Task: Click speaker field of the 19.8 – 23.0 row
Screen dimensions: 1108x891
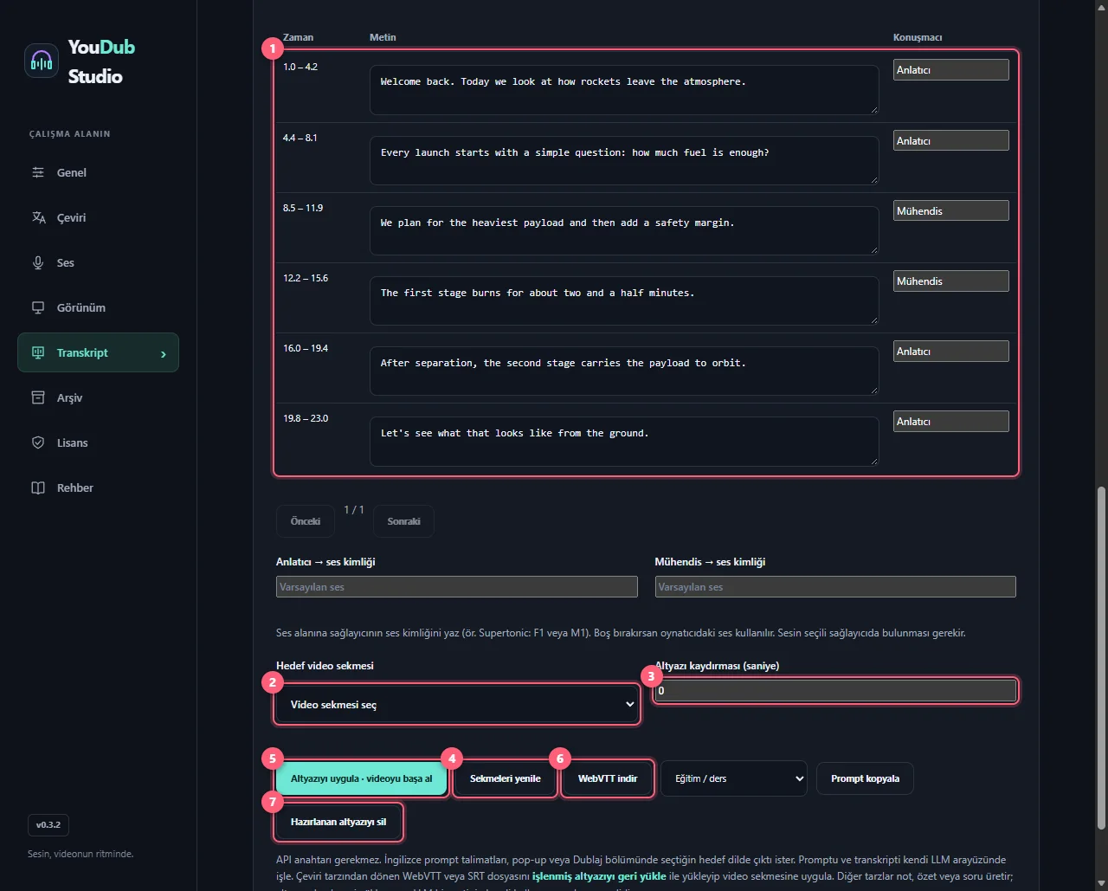Action: [951, 422]
